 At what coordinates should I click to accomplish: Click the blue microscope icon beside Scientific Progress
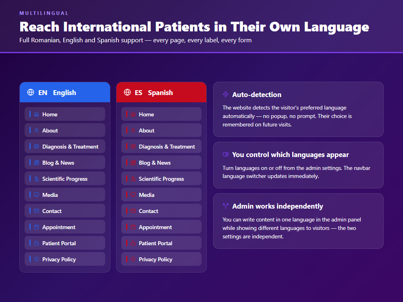click(x=37, y=178)
